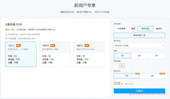
Task: Click the 满足大部分中小企业 tagline
Action: point(86,49)
